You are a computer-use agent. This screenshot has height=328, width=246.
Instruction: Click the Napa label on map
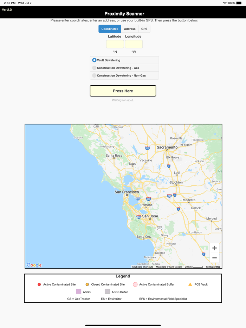pyautogui.click(x=132, y=164)
